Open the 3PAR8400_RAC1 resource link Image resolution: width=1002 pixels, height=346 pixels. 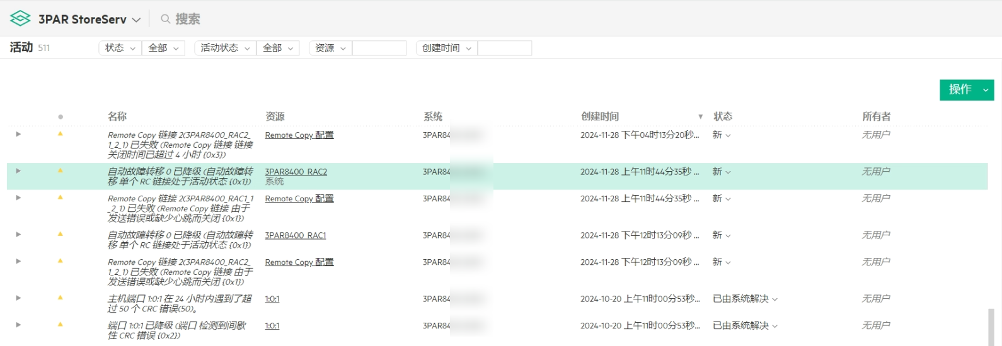296,235
